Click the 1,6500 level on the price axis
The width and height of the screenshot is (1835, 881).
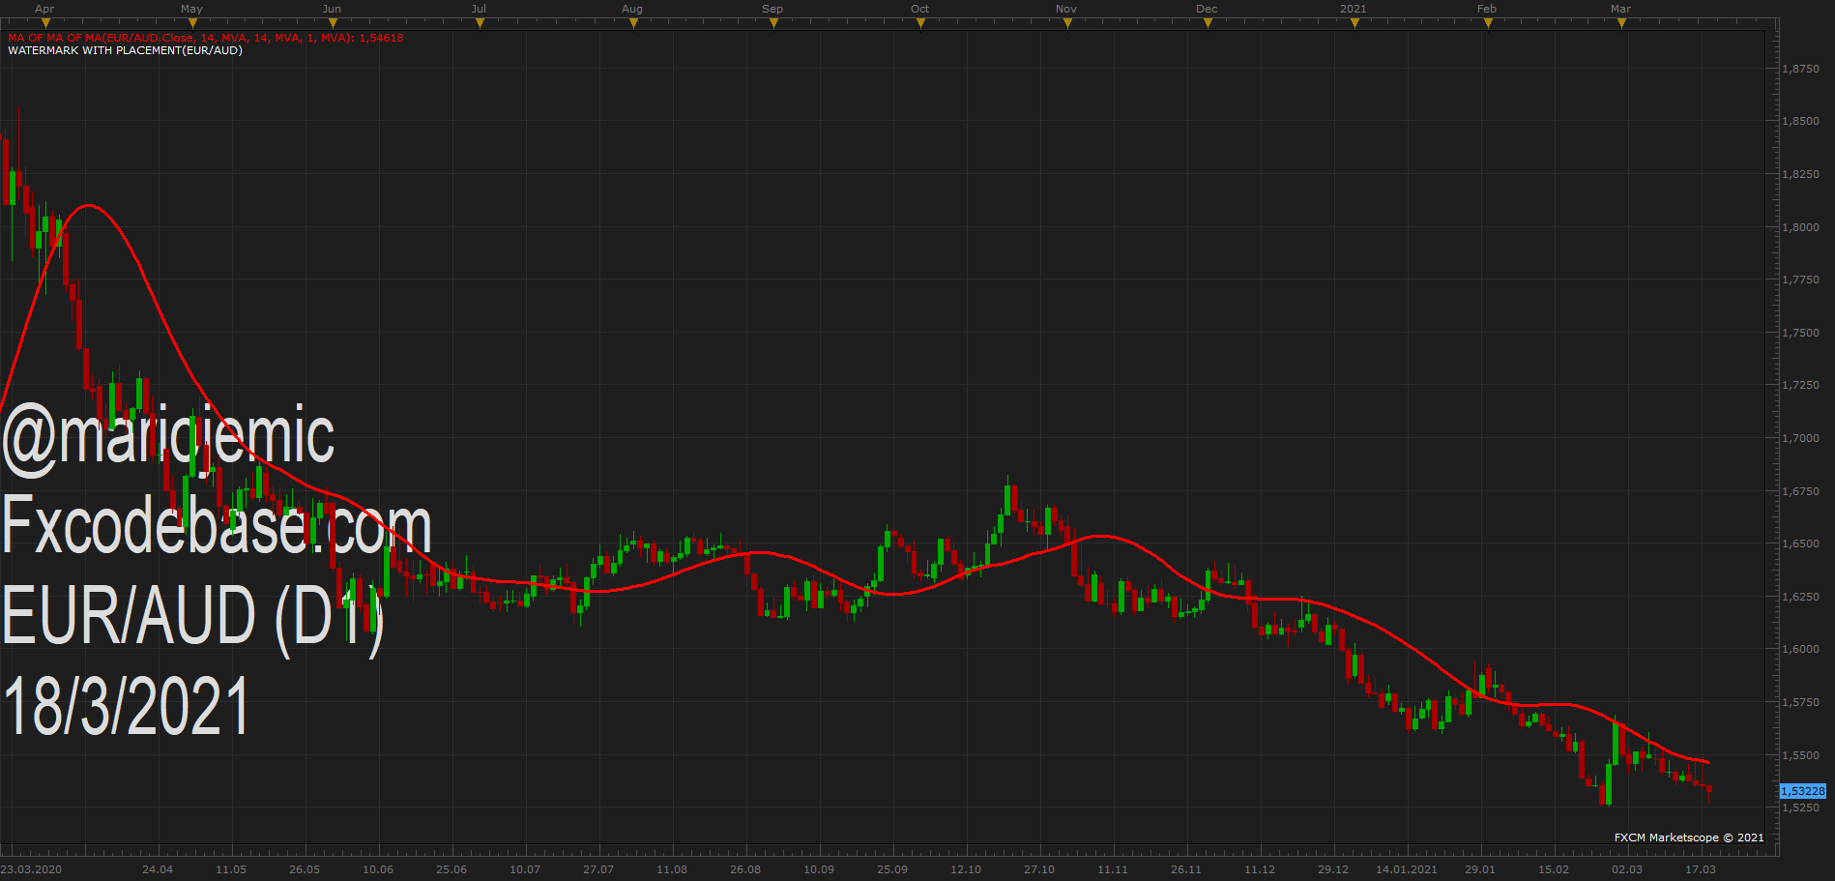click(x=1801, y=543)
